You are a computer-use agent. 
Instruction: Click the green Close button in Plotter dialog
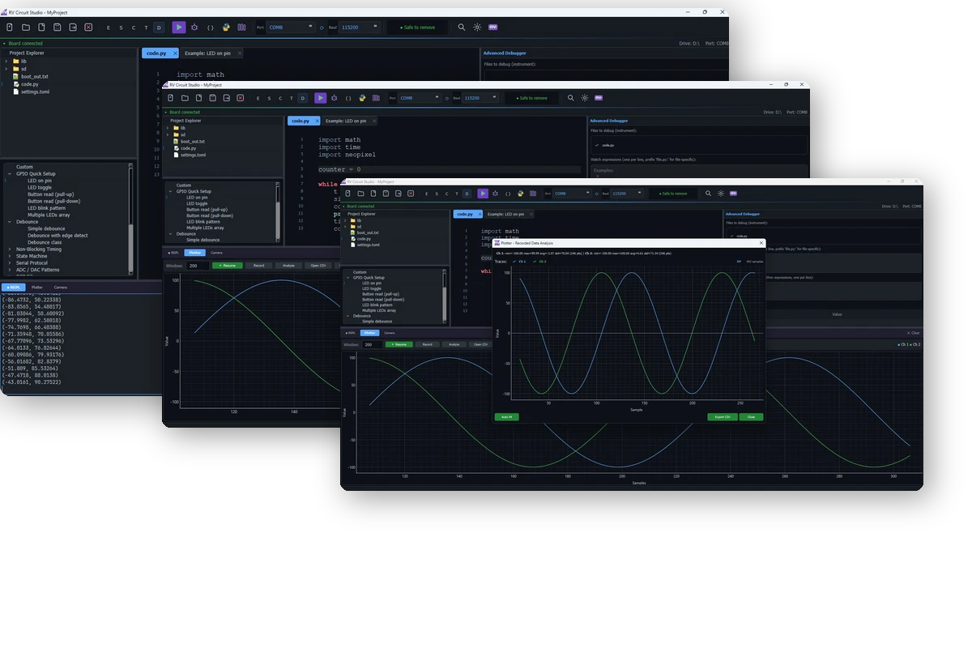[x=751, y=417]
